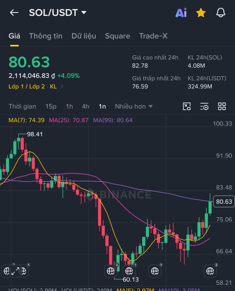Image resolution: width=235 pixels, height=291 pixels.
Task: Tap the 60.13 low price label
Action: coord(131,279)
